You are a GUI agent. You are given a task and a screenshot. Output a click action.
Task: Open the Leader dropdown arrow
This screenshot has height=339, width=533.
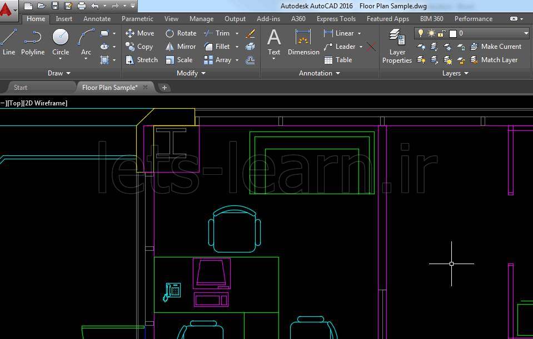click(x=361, y=47)
